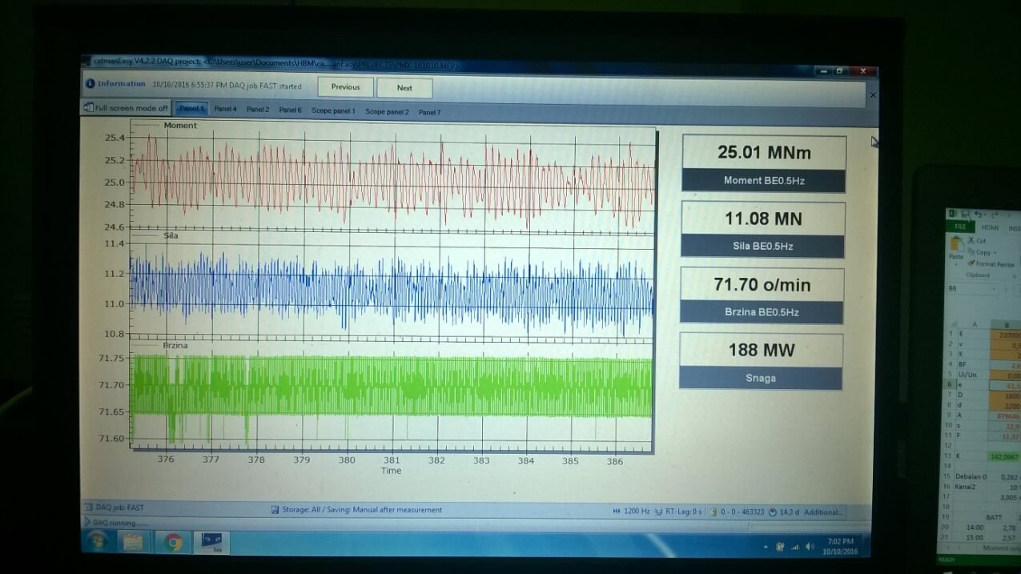Click the storage disk icon in status bar
Screen dimensions: 1021x574
coord(275,510)
